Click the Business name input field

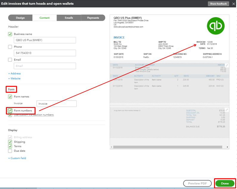pos(45,40)
